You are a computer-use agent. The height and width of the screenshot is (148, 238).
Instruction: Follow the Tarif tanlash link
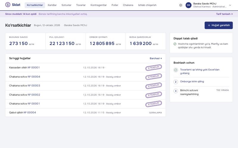[x=224, y=14]
